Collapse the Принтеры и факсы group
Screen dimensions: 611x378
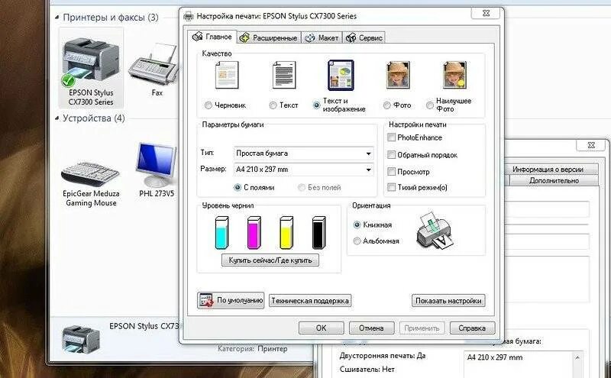[57, 18]
